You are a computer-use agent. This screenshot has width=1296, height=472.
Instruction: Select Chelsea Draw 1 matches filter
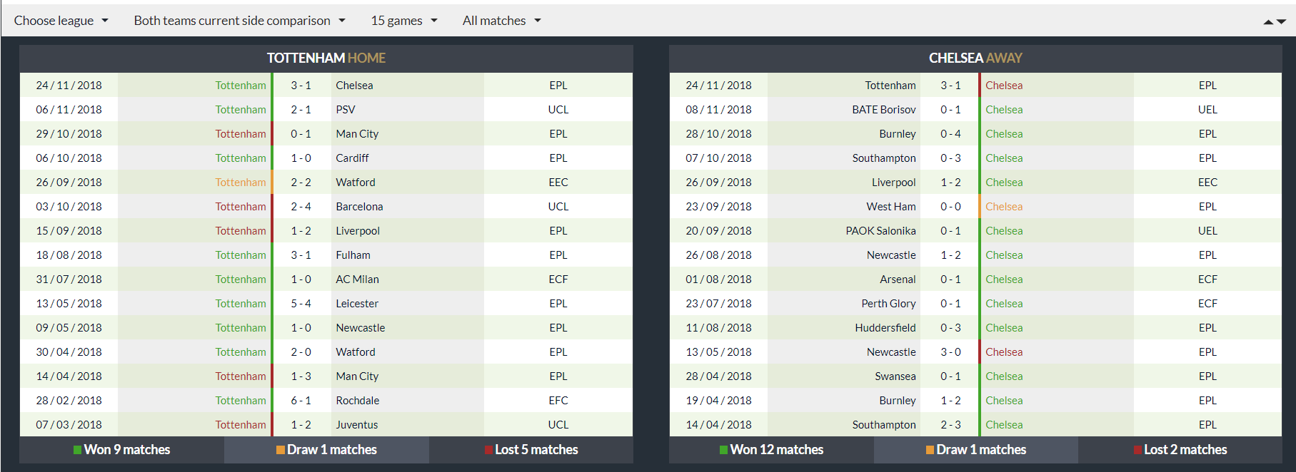(x=976, y=450)
